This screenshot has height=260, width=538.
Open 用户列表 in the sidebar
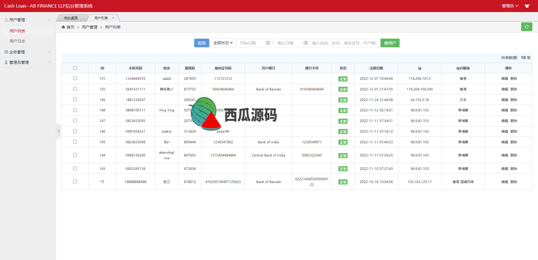17,31
